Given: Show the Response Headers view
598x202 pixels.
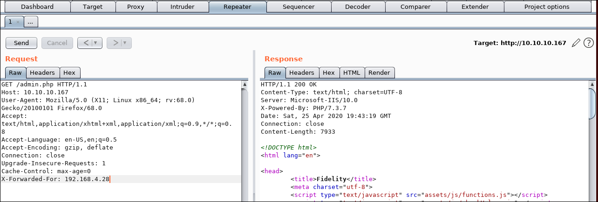Looking at the screenshot, I should click(x=302, y=72).
